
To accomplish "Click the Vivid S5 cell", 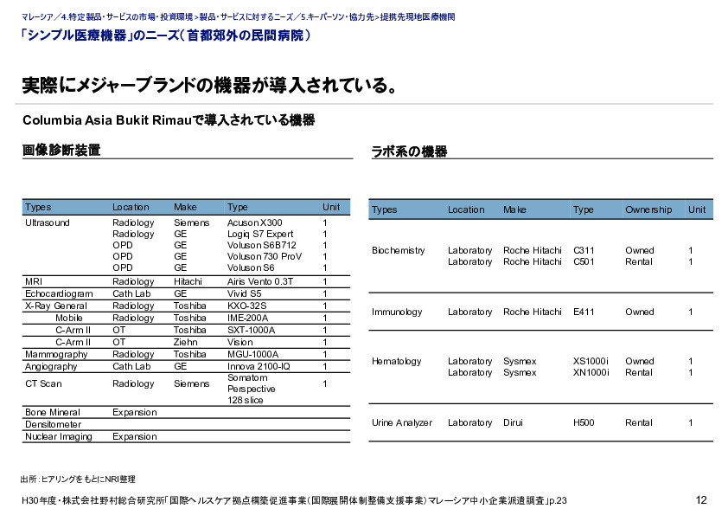I will coord(244,293).
